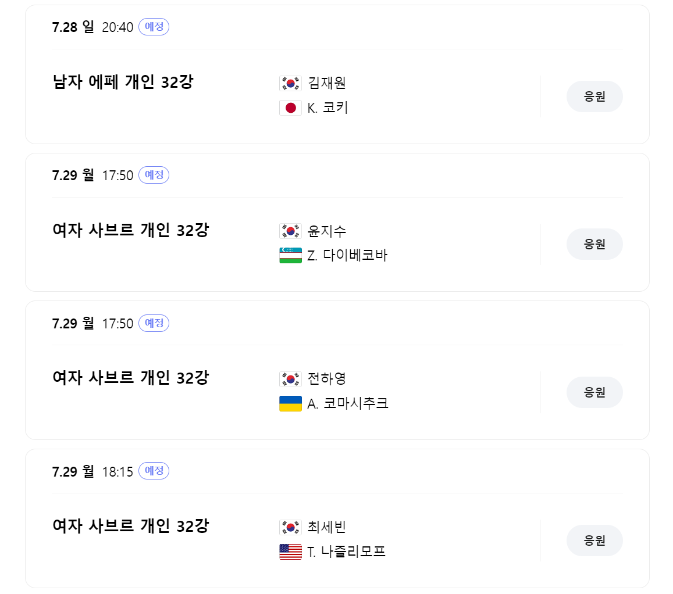The image size is (673, 594).
Task: Click South Korea flag next to 전하영
Action: [x=290, y=379]
